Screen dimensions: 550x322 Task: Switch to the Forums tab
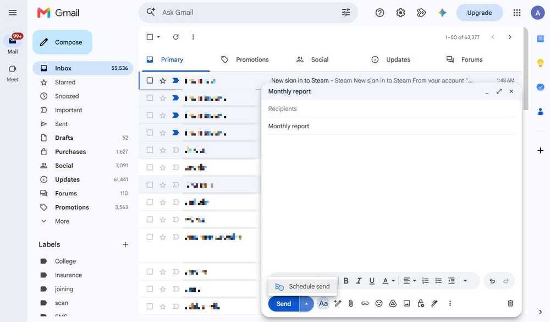click(464, 59)
